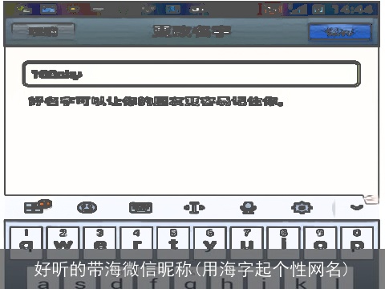This screenshot has width=385, height=289.
Task: Tap the blue save button in header
Action: click(x=340, y=32)
